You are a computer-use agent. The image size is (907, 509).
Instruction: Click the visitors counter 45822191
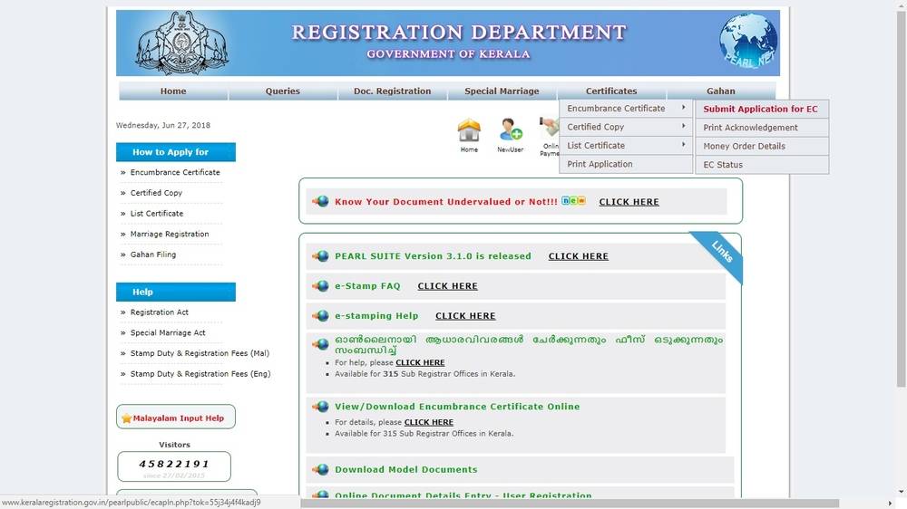click(x=174, y=464)
